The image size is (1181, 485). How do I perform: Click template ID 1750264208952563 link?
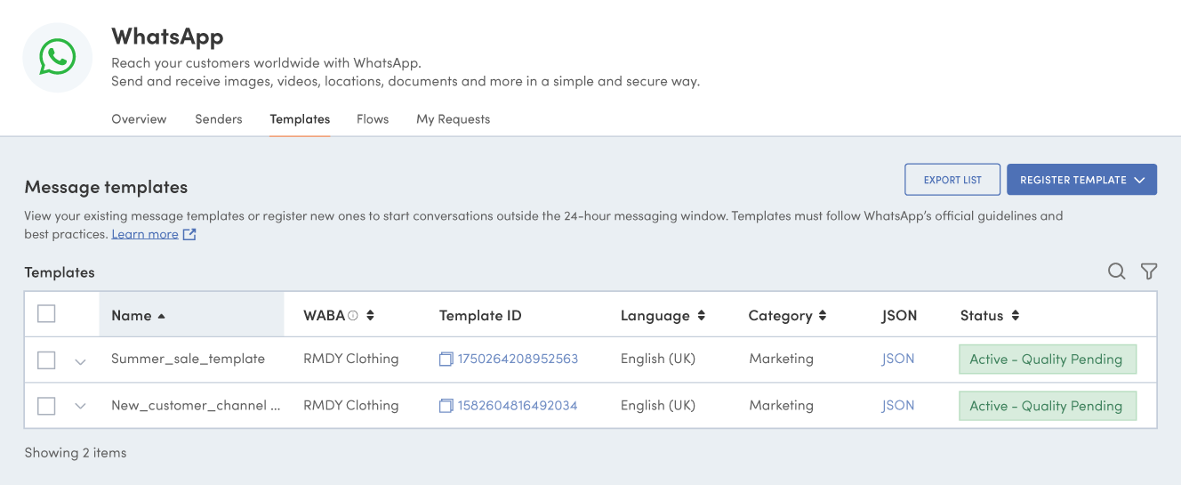[x=518, y=359]
